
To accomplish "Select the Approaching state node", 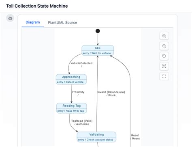I will 71,79.
